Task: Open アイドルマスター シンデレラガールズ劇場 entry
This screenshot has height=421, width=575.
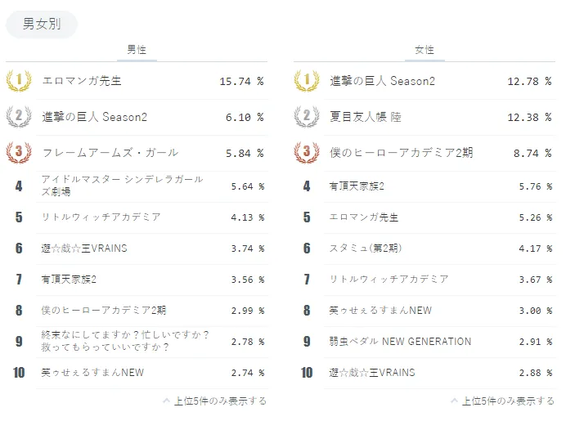Action: (x=122, y=186)
